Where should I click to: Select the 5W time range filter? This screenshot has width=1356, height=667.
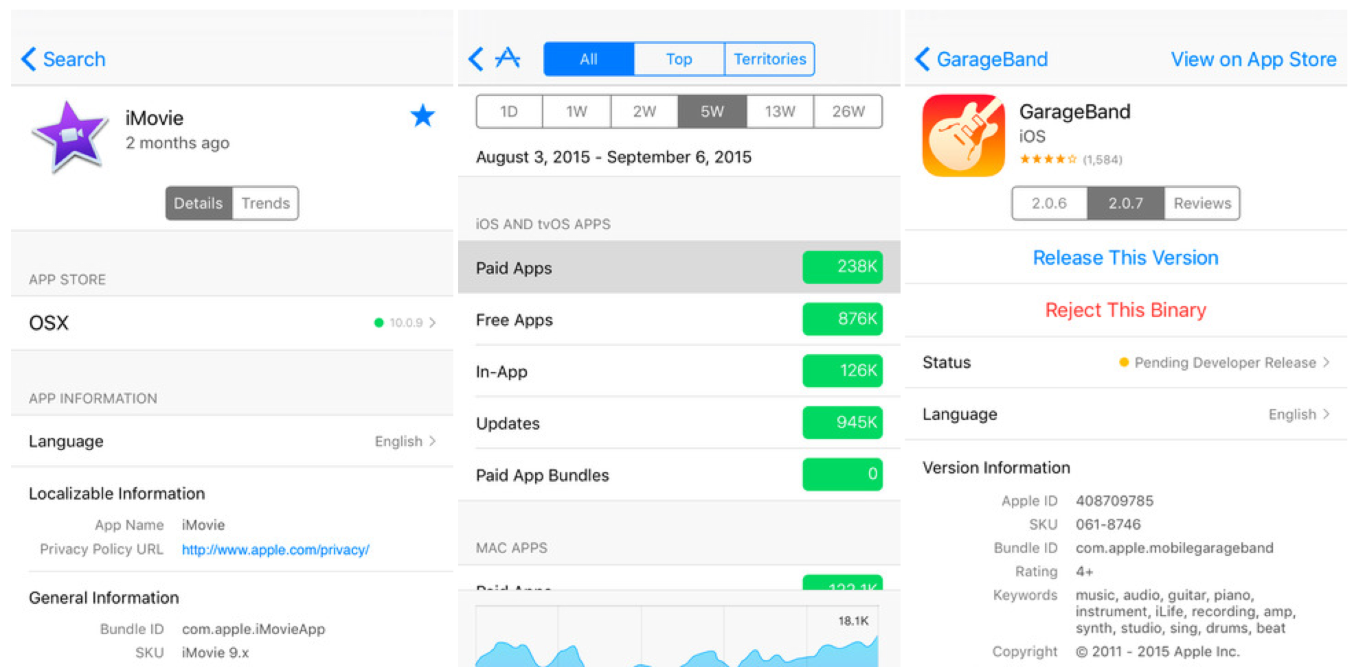coord(712,111)
